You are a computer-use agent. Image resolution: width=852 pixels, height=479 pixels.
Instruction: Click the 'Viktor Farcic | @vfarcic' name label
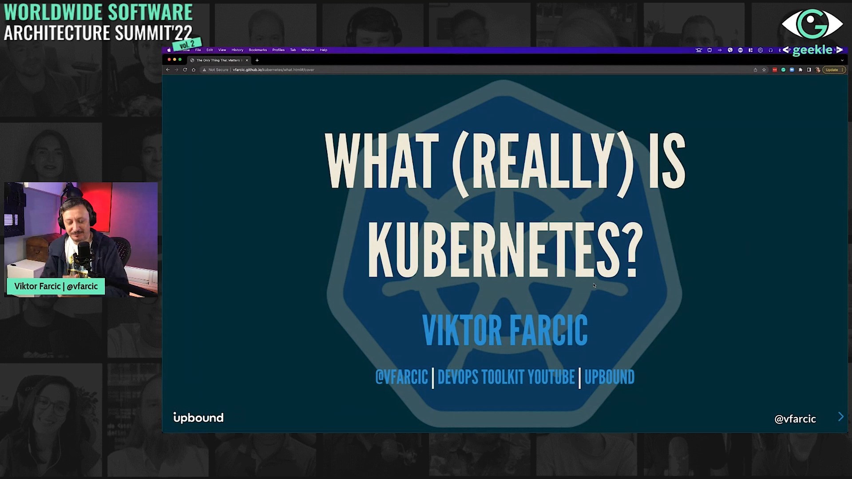pos(56,286)
